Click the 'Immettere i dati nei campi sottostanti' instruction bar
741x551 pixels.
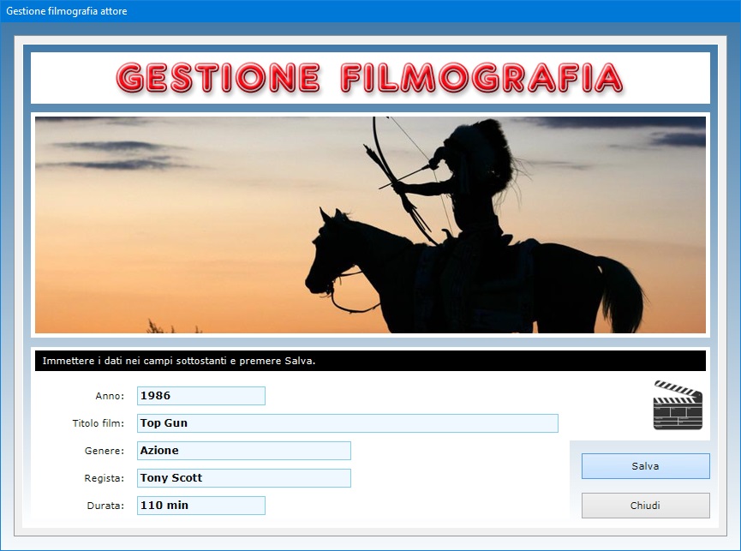click(x=370, y=361)
